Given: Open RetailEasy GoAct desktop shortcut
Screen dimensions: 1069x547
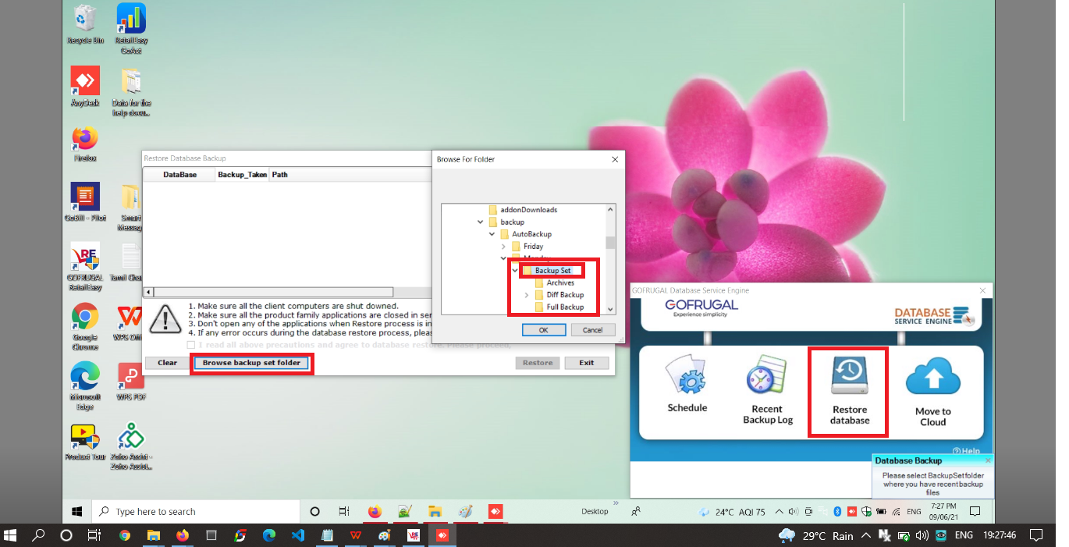Looking at the screenshot, I should pos(131,29).
